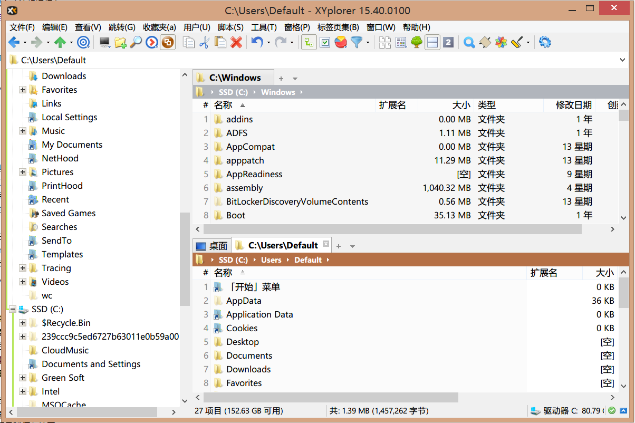Click the blue funnel visual filter icon
The width and height of the screenshot is (635, 423).
[357, 43]
